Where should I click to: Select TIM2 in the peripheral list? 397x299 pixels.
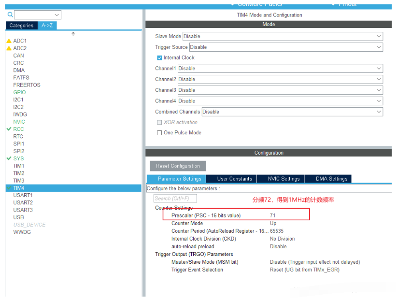[x=19, y=173]
